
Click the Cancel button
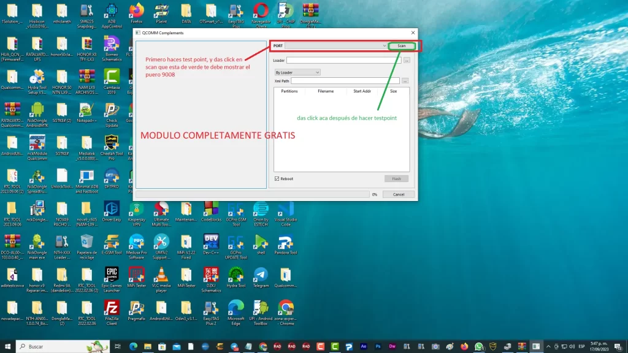[399, 194]
